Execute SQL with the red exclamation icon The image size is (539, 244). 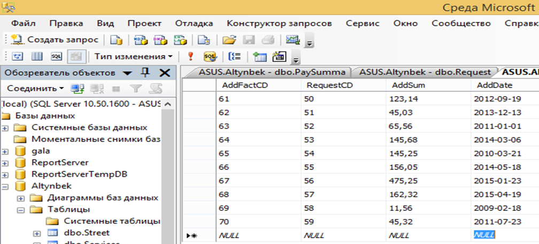click(x=191, y=57)
